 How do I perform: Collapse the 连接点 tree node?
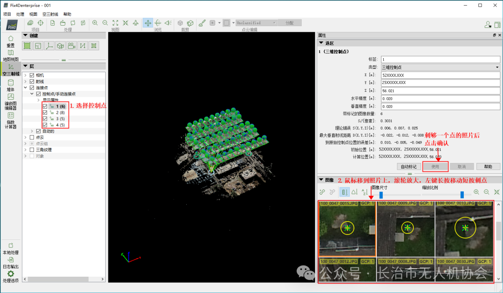point(25,88)
